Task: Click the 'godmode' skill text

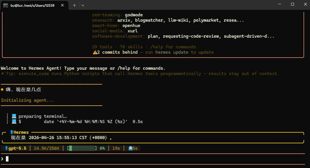Action: coord(134,15)
